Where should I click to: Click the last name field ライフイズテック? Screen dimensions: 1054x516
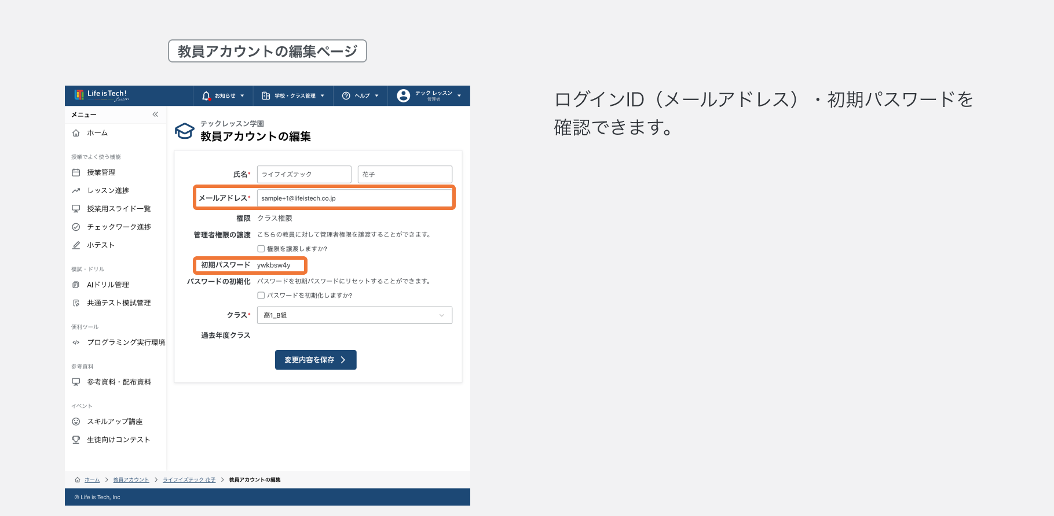pyautogui.click(x=304, y=174)
